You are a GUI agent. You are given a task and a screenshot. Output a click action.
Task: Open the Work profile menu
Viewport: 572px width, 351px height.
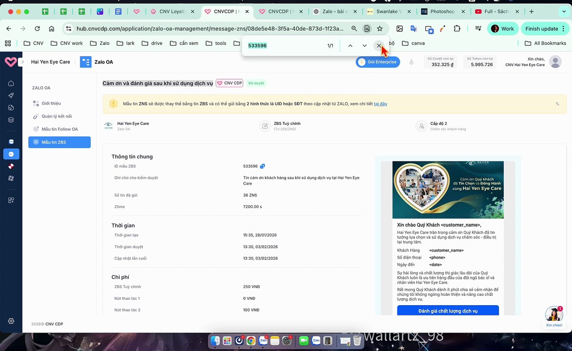[x=502, y=28]
